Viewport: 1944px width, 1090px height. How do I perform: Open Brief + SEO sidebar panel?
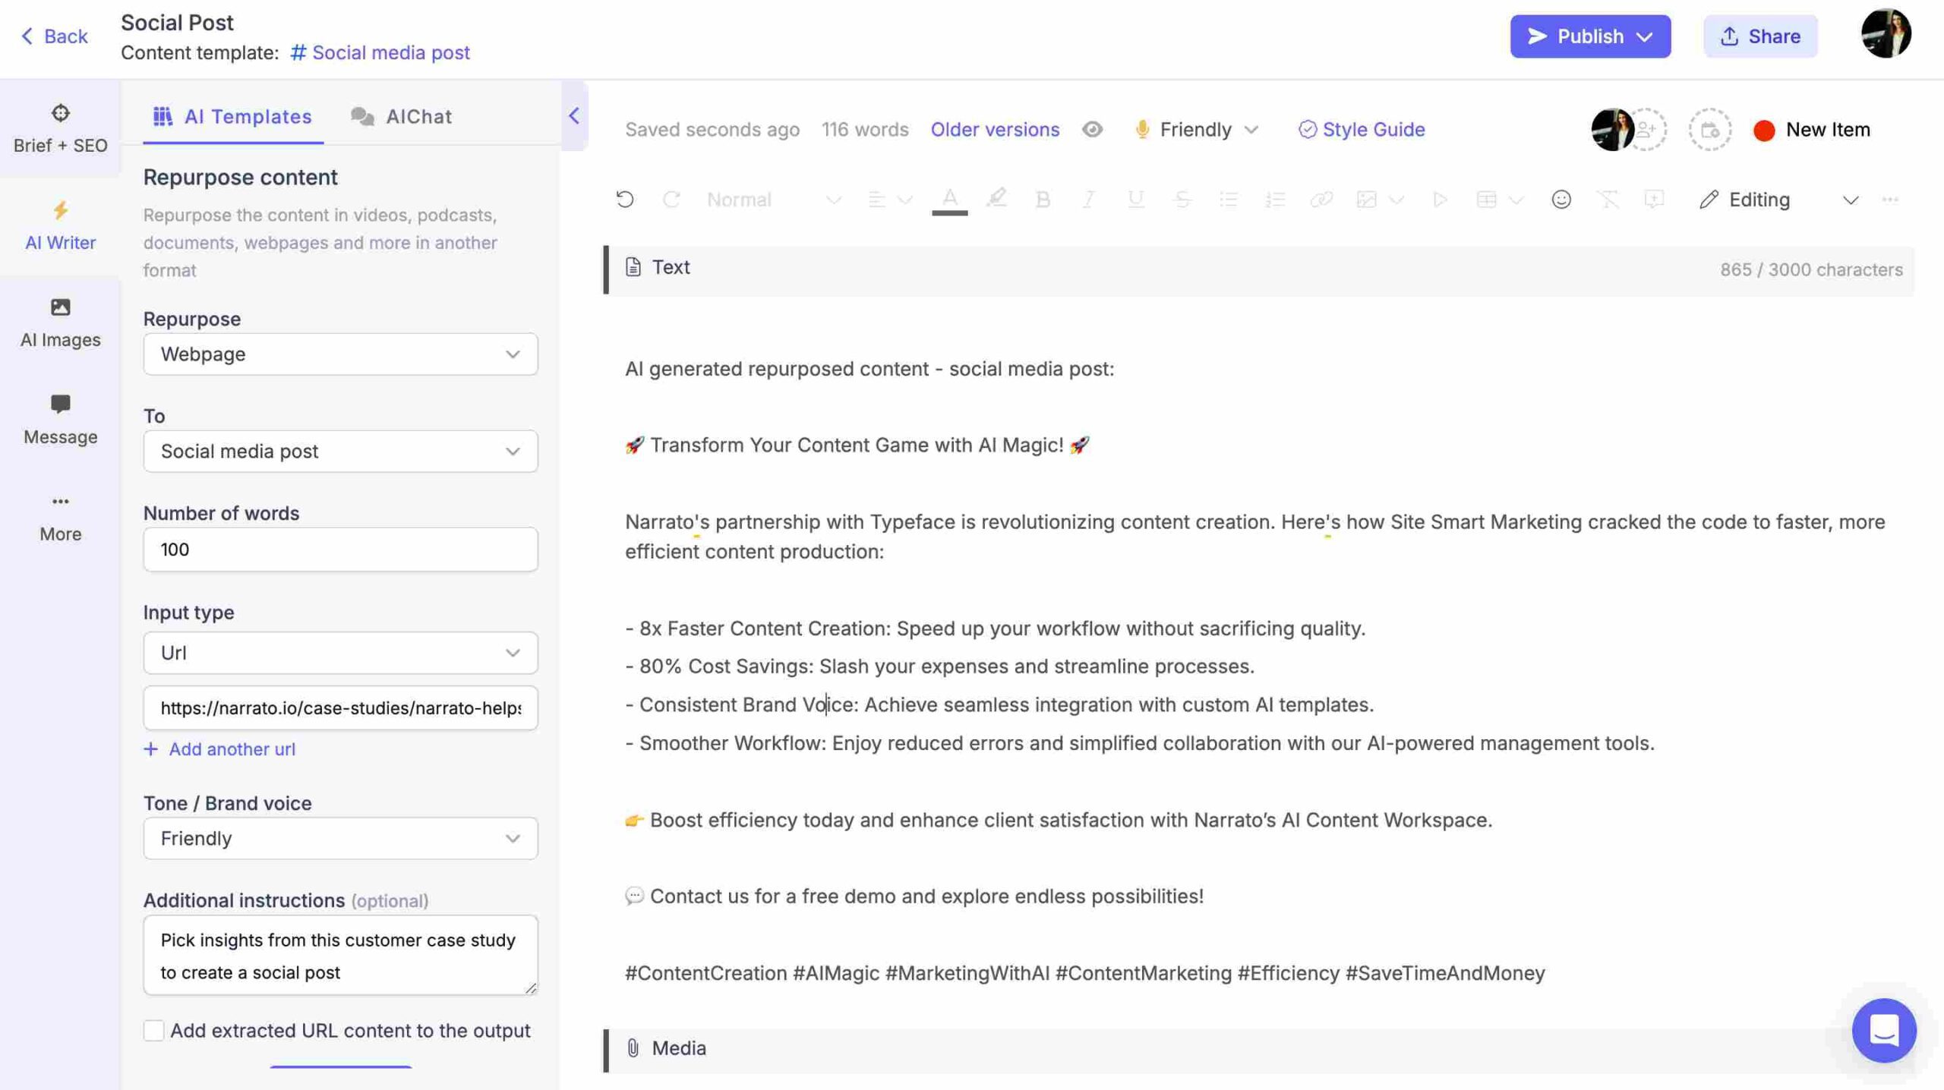[x=60, y=128]
